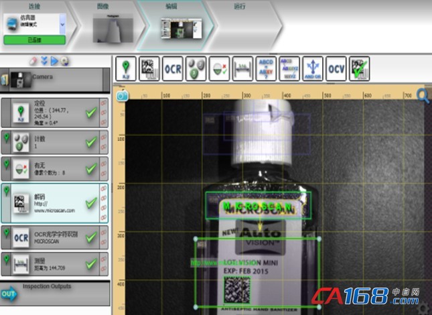
Task: Click the histogram thumbnail in 图像 step
Action: (113, 29)
